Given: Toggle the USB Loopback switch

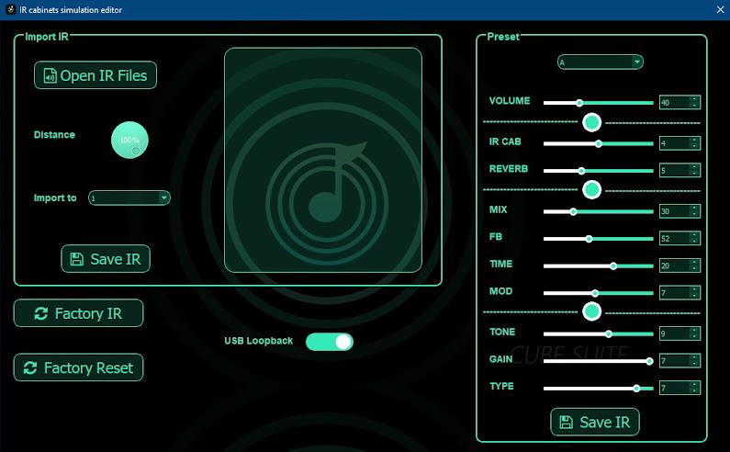Looking at the screenshot, I should (329, 342).
